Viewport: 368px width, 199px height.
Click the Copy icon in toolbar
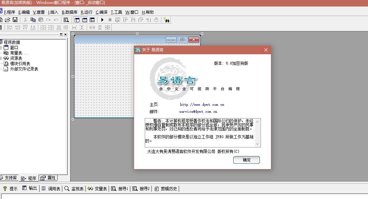click(33, 20)
